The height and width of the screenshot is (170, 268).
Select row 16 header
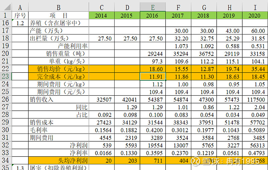click(6, 23)
